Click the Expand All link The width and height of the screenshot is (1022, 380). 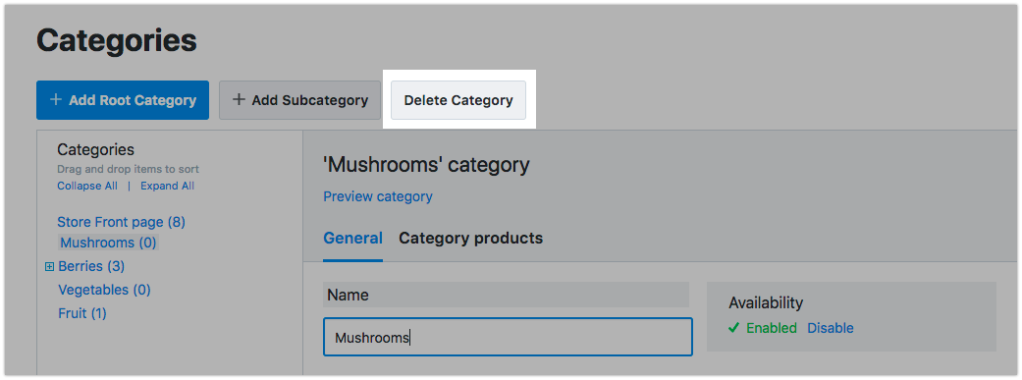168,186
